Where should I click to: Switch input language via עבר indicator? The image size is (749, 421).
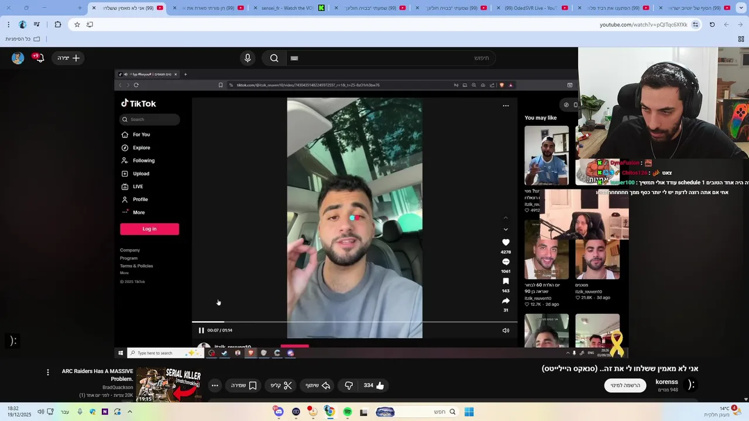(x=65, y=412)
